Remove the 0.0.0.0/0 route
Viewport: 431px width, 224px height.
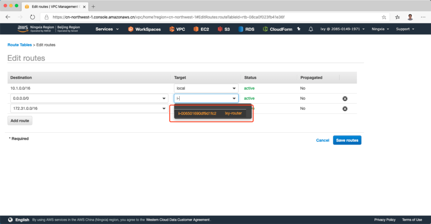(x=345, y=98)
